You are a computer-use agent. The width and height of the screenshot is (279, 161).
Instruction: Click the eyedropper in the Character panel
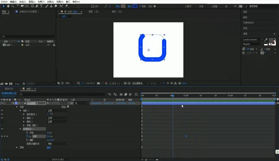point(266,40)
